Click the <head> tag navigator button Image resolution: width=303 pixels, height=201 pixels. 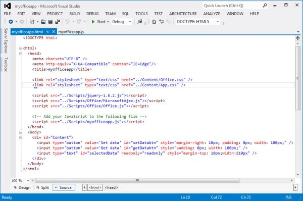[x=111, y=187]
